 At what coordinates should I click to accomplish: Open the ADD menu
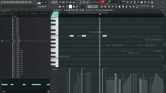(x=8, y=2)
